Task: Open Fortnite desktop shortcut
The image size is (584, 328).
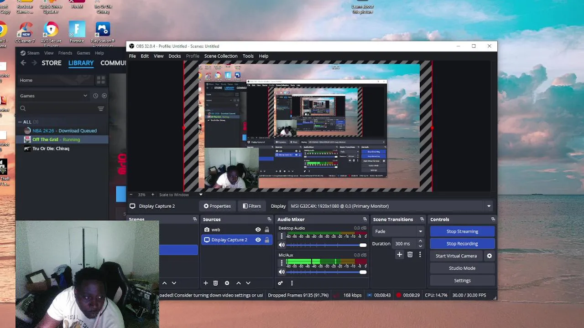Action: click(77, 33)
